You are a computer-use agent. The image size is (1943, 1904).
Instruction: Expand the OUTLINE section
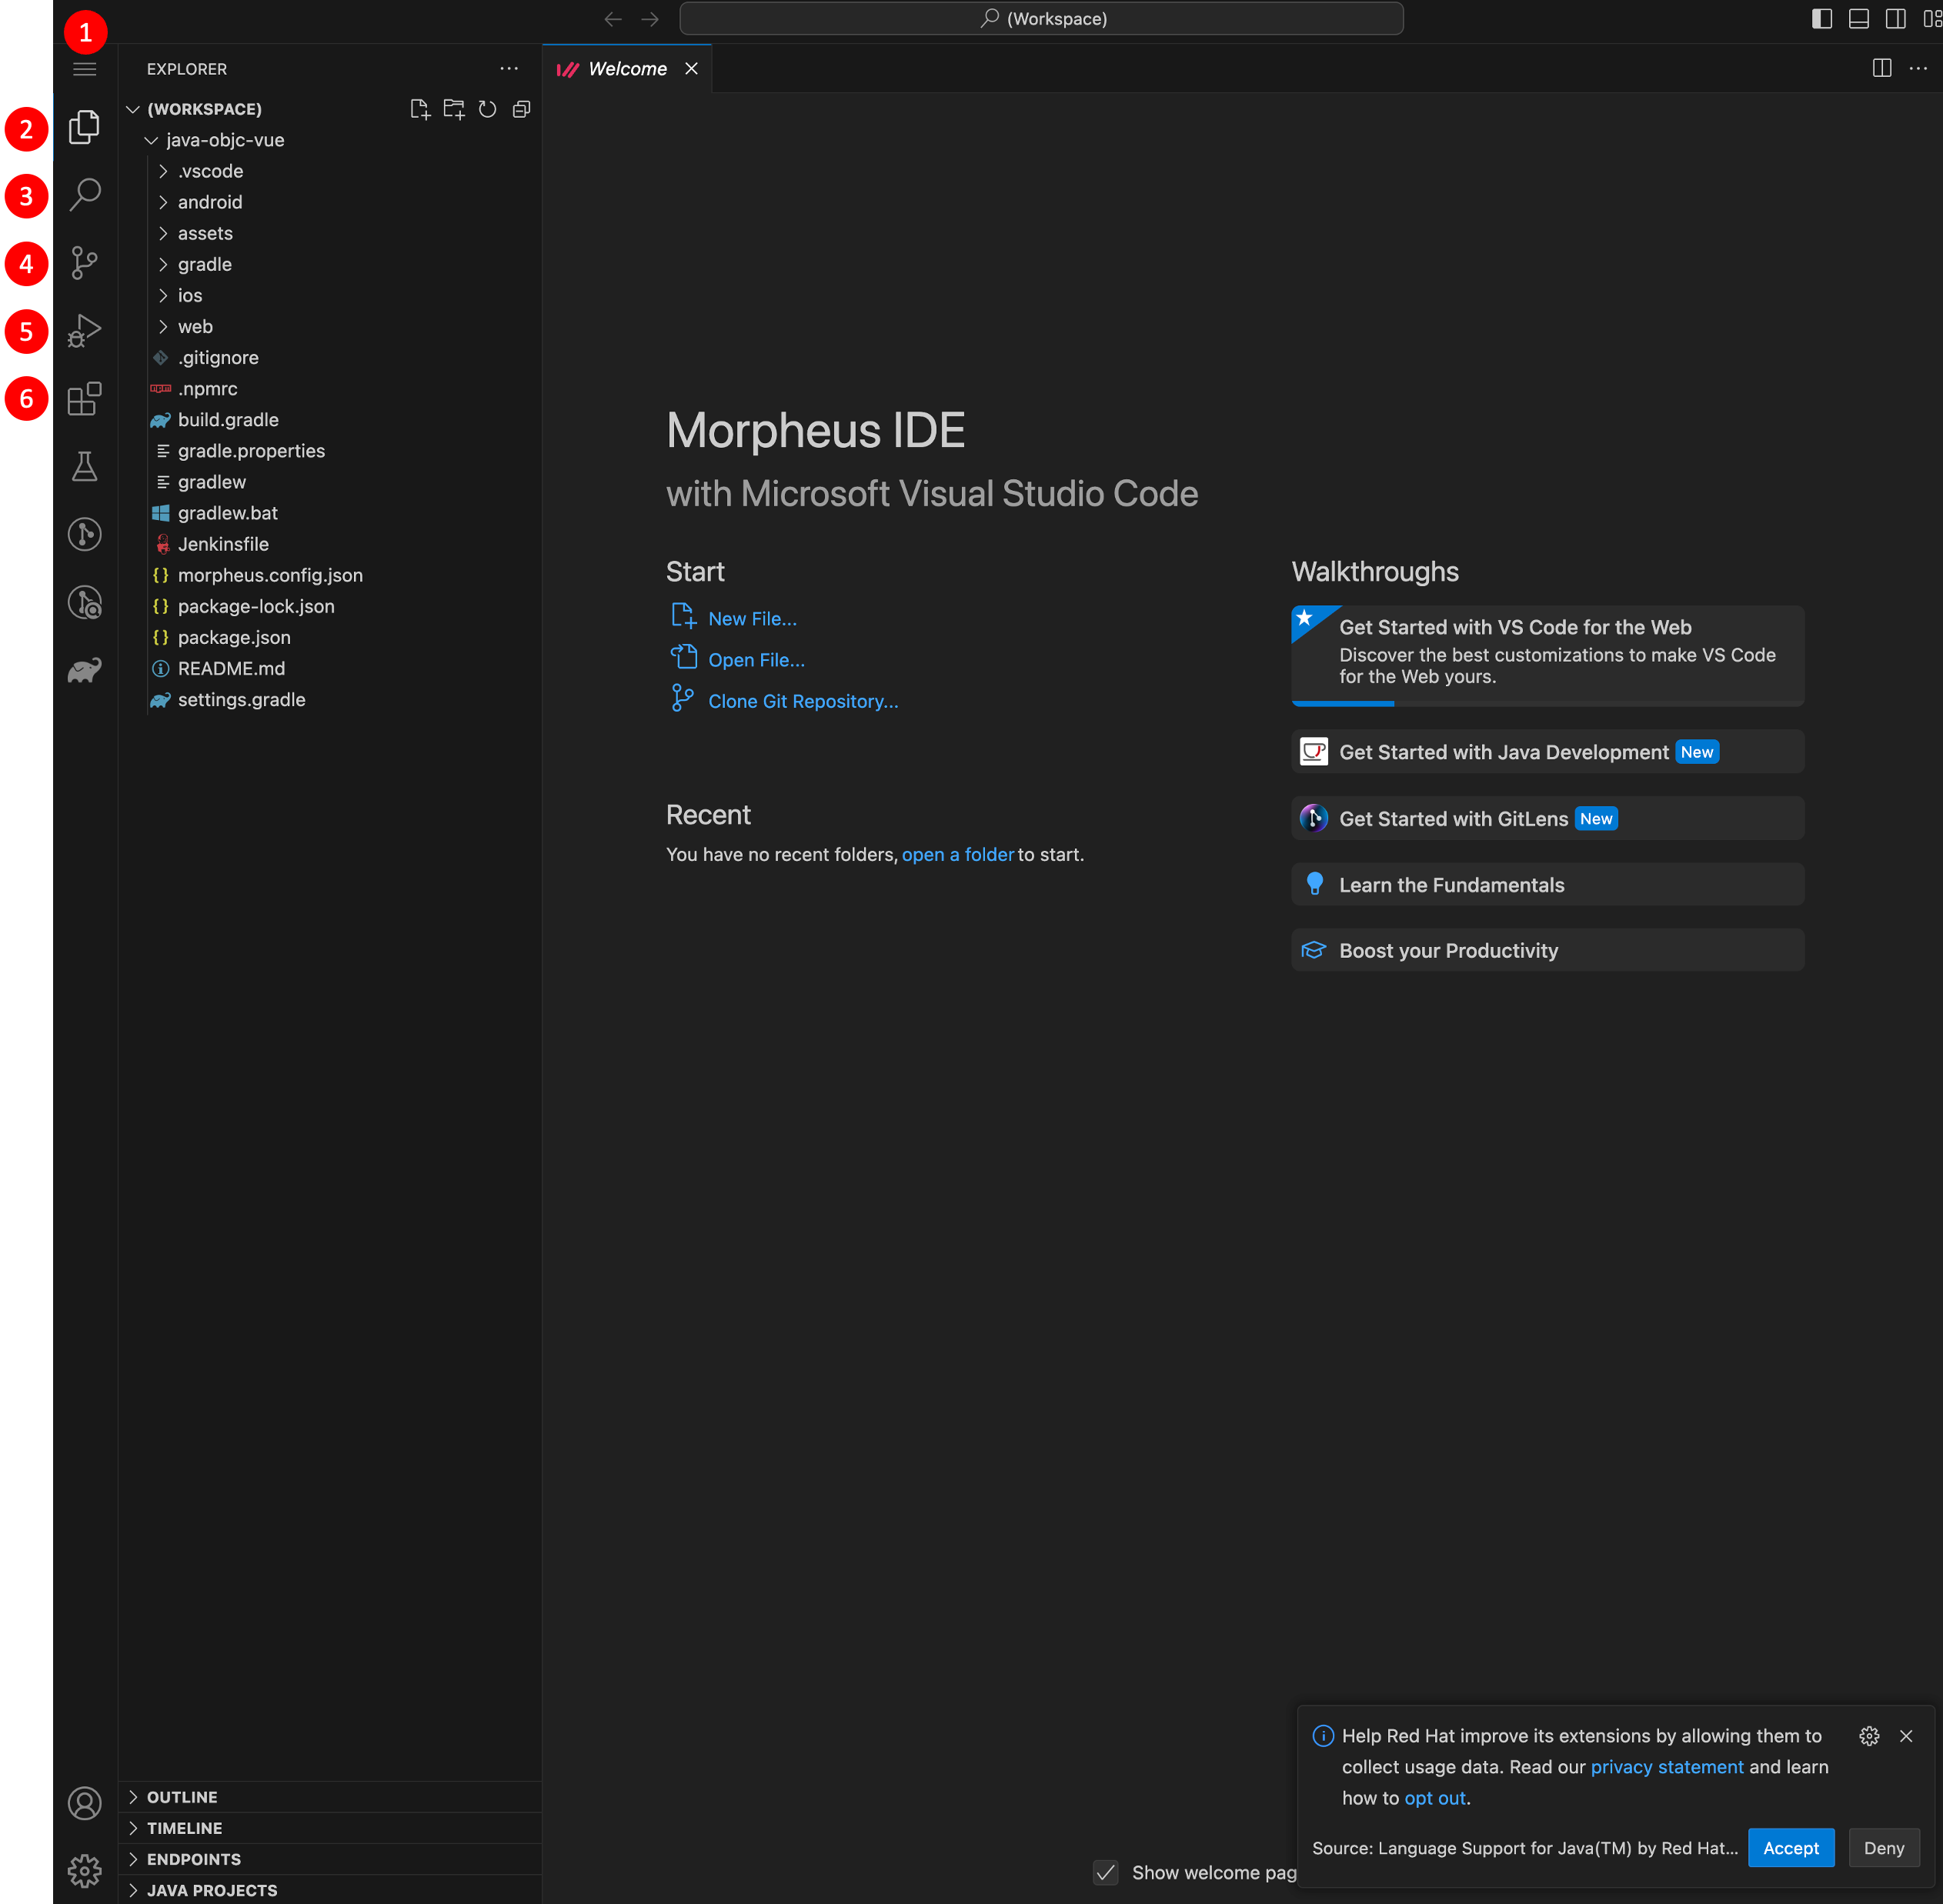(181, 1797)
